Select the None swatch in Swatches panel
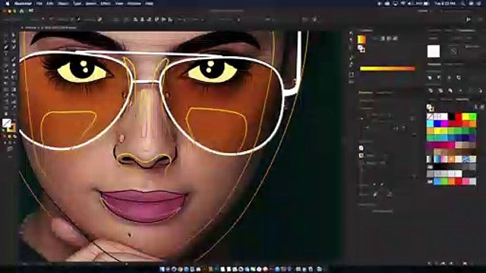The width and height of the screenshot is (486, 273). point(431,117)
